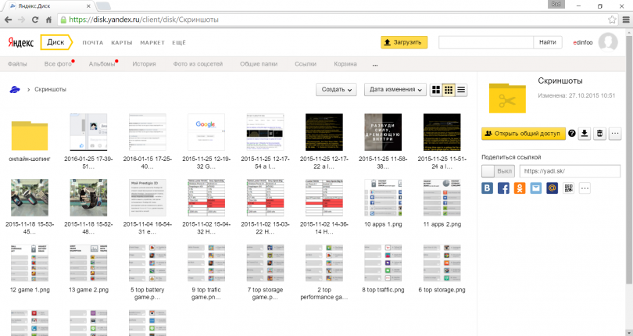Share link via VK icon

coord(488,188)
